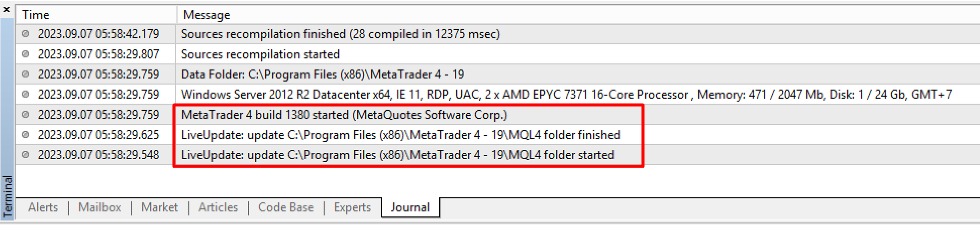Select the Journal tab
Image resolution: width=980 pixels, height=225 pixels.
[410, 207]
